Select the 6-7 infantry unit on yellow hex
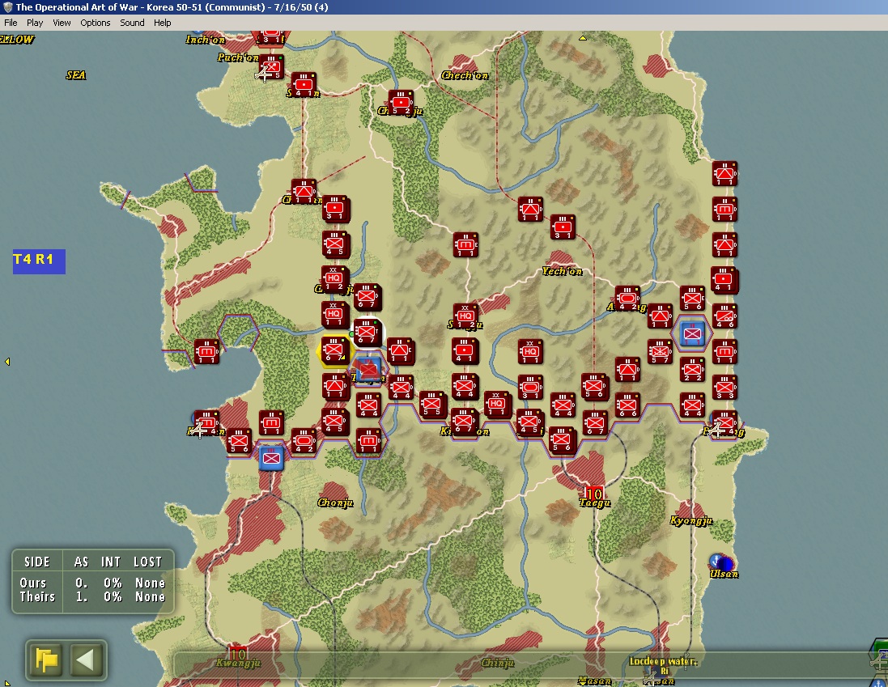The height and width of the screenshot is (687, 888). (x=334, y=351)
